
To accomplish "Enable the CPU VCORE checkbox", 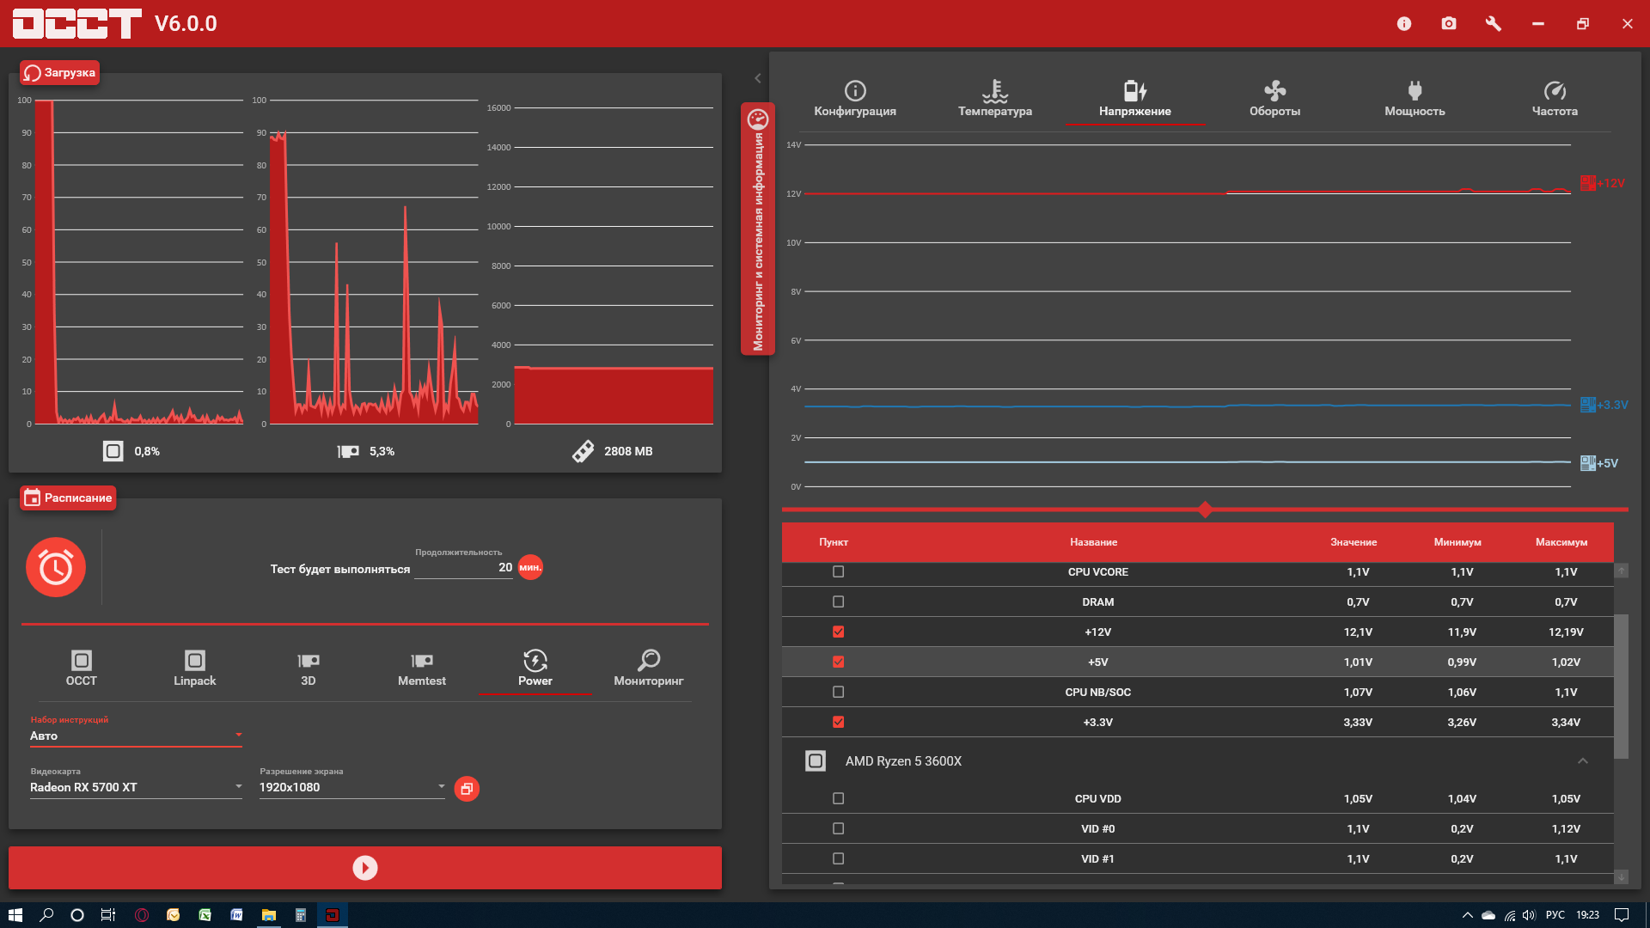I will pyautogui.click(x=839, y=571).
